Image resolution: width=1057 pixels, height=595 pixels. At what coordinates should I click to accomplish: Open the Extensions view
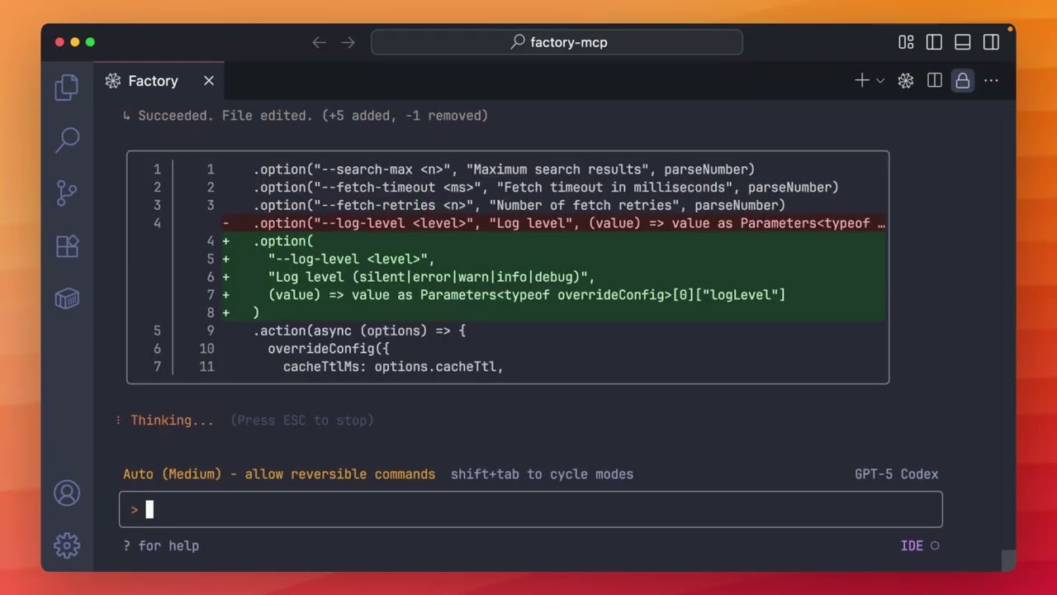coord(67,245)
